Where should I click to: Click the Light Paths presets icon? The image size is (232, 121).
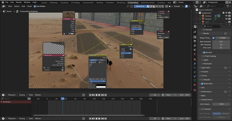pos(226,68)
